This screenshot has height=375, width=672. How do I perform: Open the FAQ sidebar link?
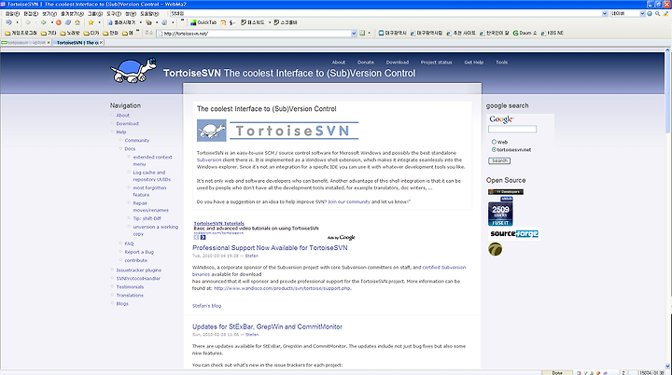tap(129, 243)
